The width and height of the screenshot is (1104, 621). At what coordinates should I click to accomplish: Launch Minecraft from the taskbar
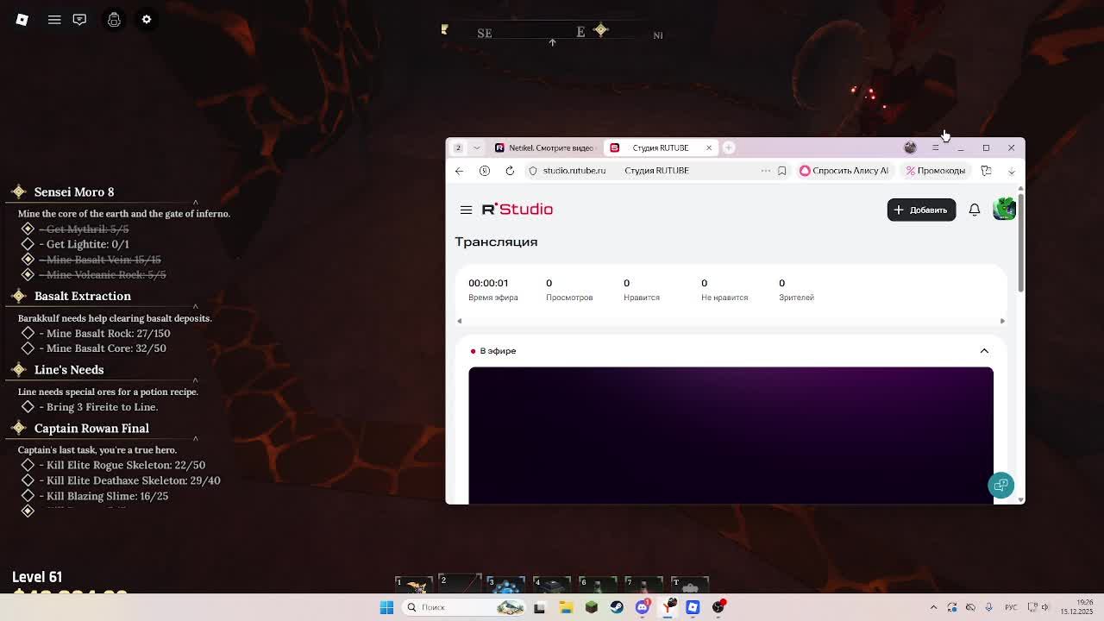point(591,607)
